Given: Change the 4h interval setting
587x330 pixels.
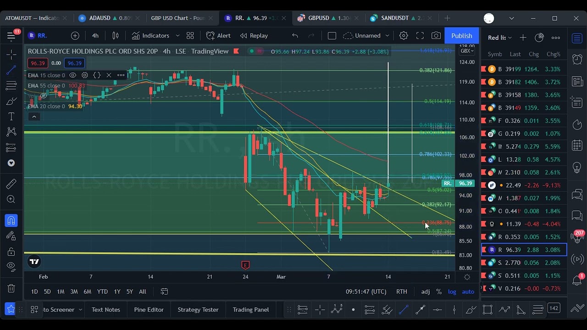Looking at the screenshot, I should tap(95, 35).
